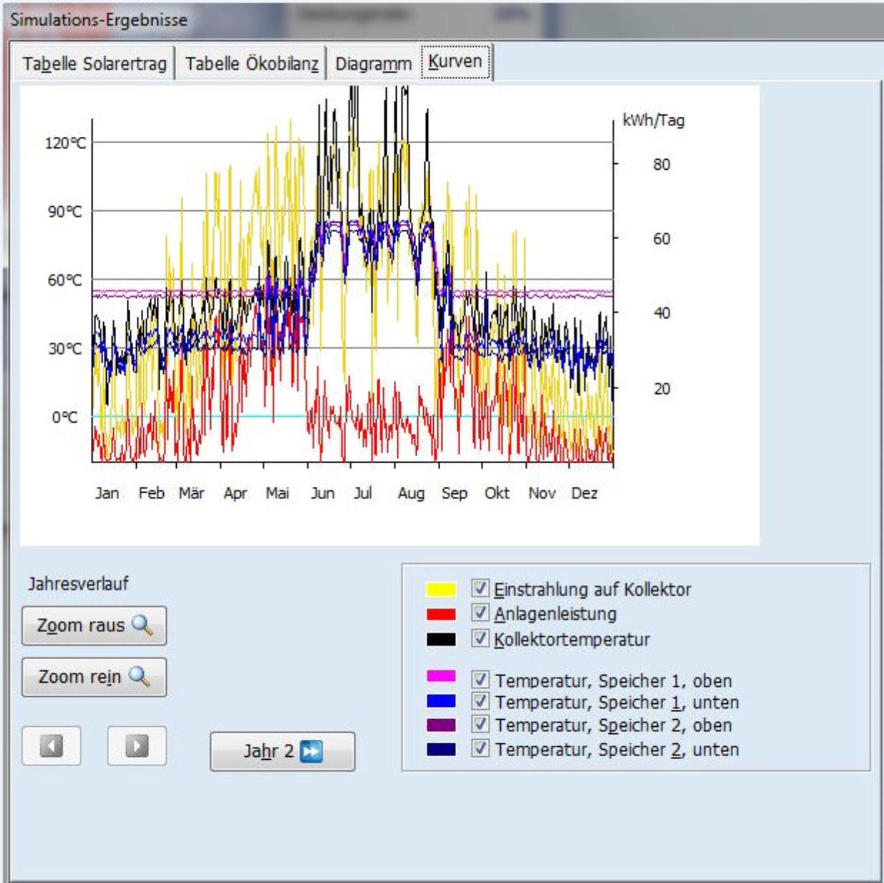Switch to Tabelle Ökobilanz tab
The height and width of the screenshot is (883, 884).
click(x=252, y=63)
